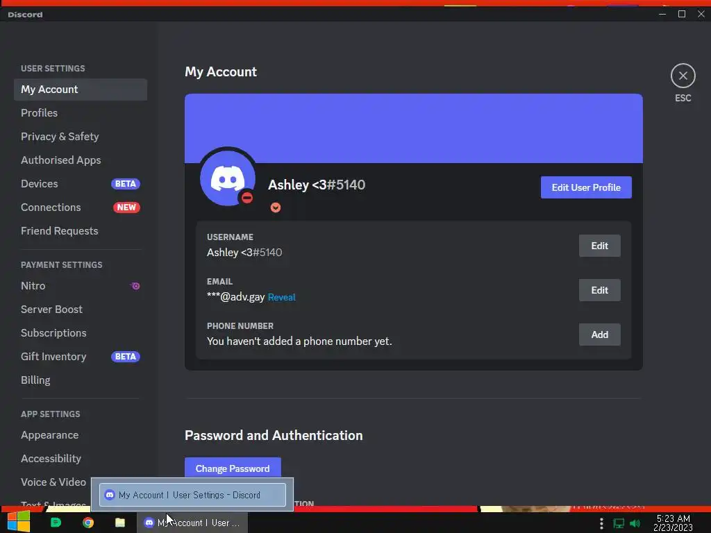This screenshot has height=533, width=711.
Task: Click the BETA badge next to Devices
Action: click(x=126, y=183)
